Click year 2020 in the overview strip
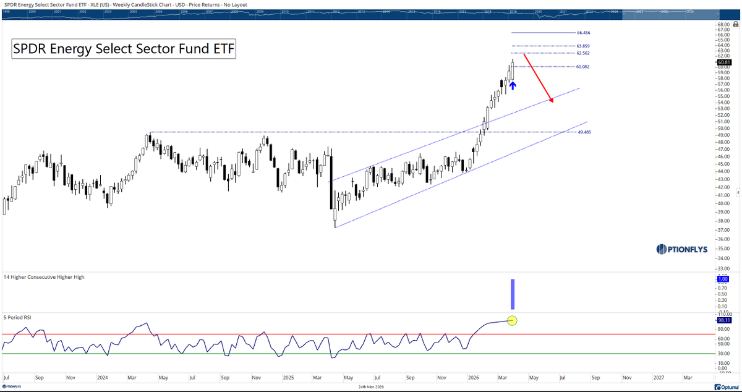Viewport: 742px width, 392px height. (x=537, y=11)
